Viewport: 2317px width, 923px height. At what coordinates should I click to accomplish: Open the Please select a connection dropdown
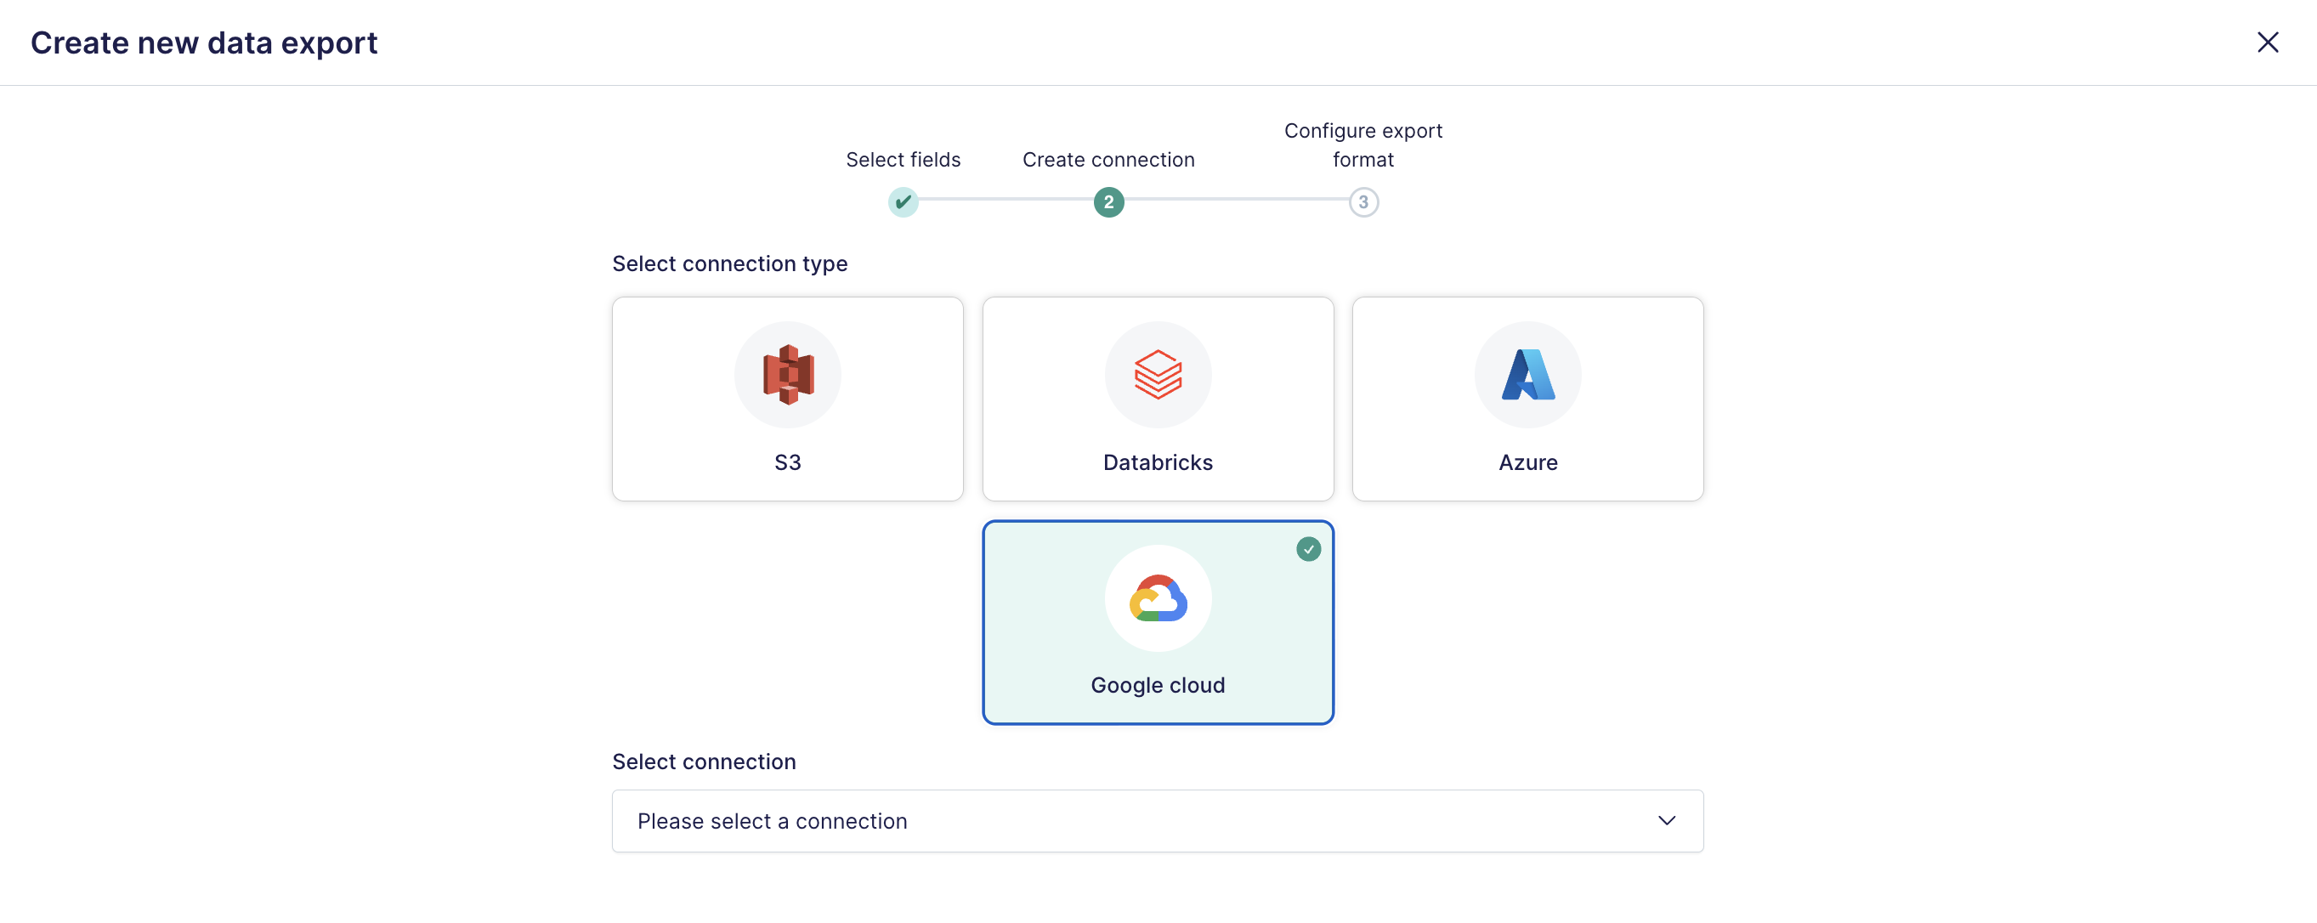[x=1158, y=821]
